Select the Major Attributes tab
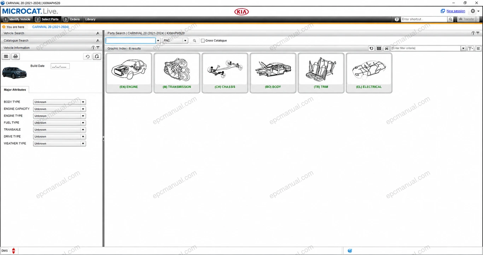Viewport: 483px width, 255px height. (x=15, y=90)
